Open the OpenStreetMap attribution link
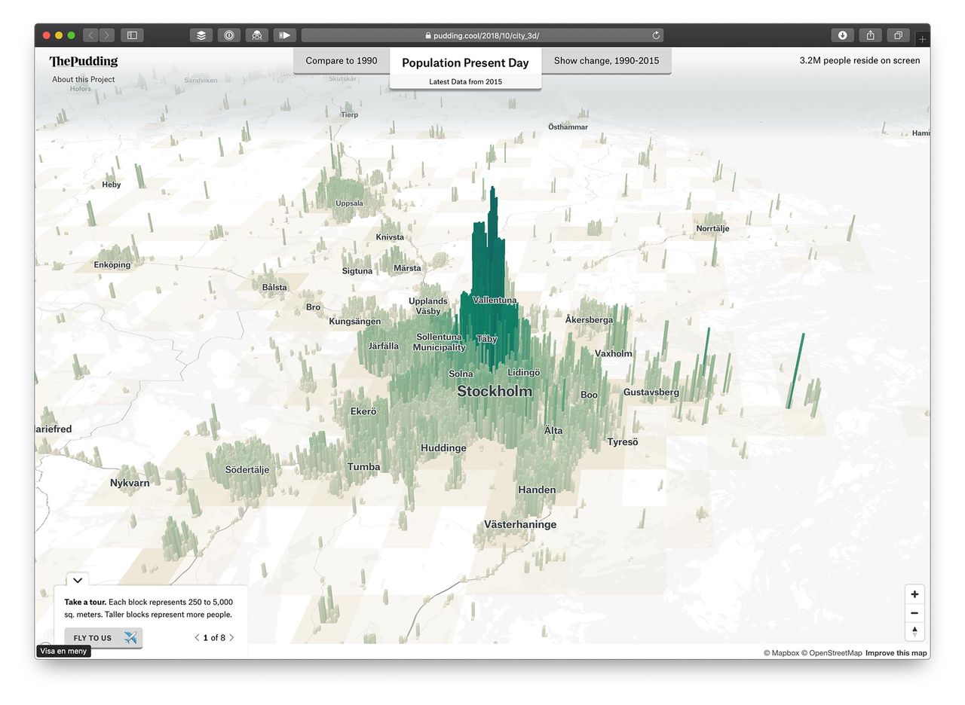Viewport: 965px width, 705px height. pos(832,653)
